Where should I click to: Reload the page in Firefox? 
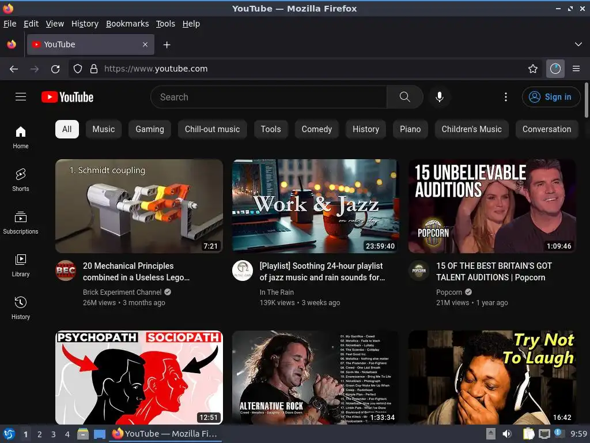tap(55, 69)
